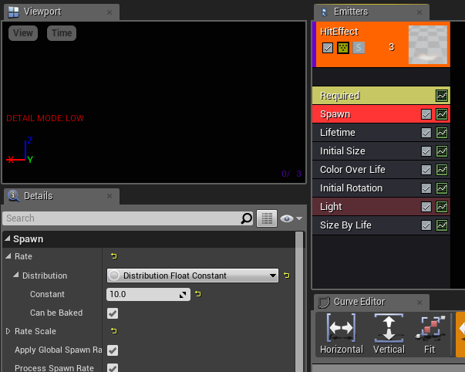Uncheck Apply Global Spawn Rate option

tap(113, 350)
